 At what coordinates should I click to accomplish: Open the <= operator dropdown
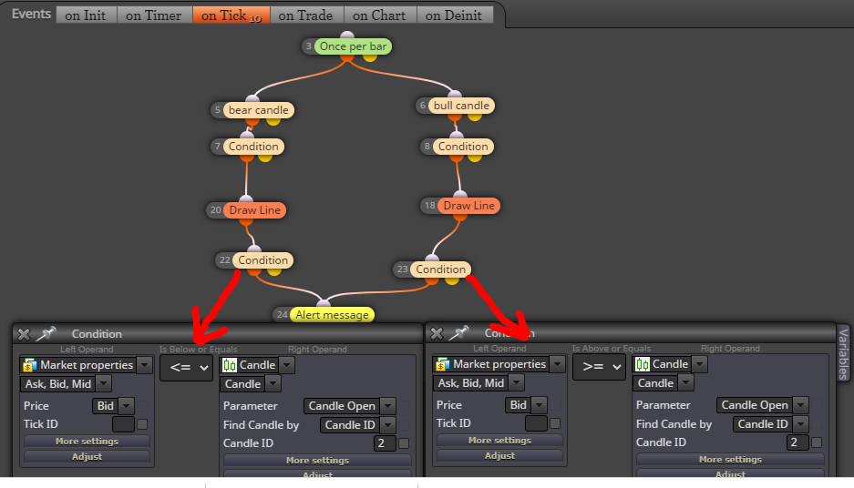(x=186, y=368)
